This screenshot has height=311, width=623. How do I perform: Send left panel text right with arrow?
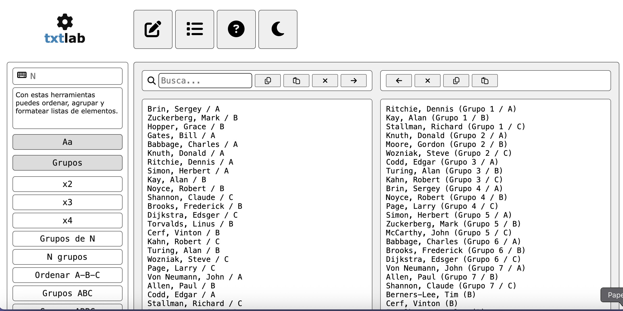pos(354,81)
